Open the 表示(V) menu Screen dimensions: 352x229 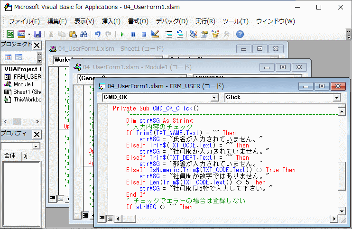tap(84, 21)
